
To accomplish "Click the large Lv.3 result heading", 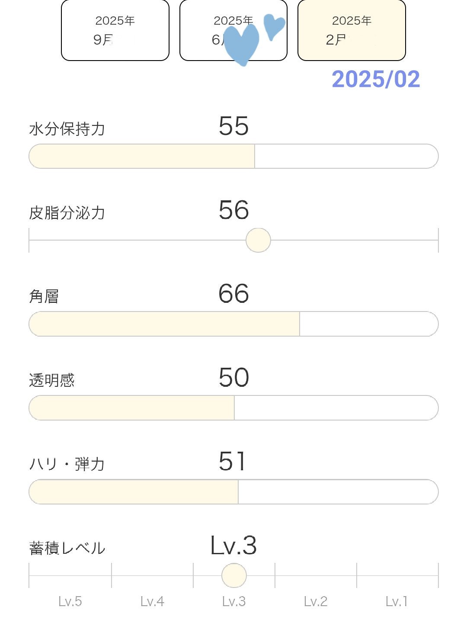I will click(233, 546).
